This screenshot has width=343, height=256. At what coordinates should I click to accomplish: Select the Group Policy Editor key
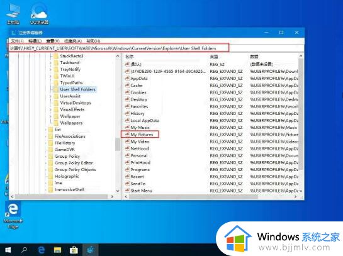(x=74, y=163)
